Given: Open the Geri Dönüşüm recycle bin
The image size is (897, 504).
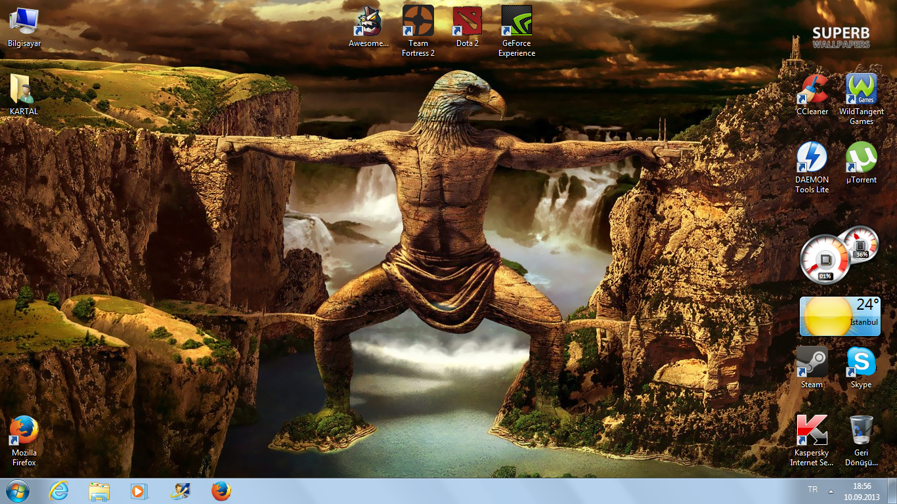Looking at the screenshot, I should point(862,440).
